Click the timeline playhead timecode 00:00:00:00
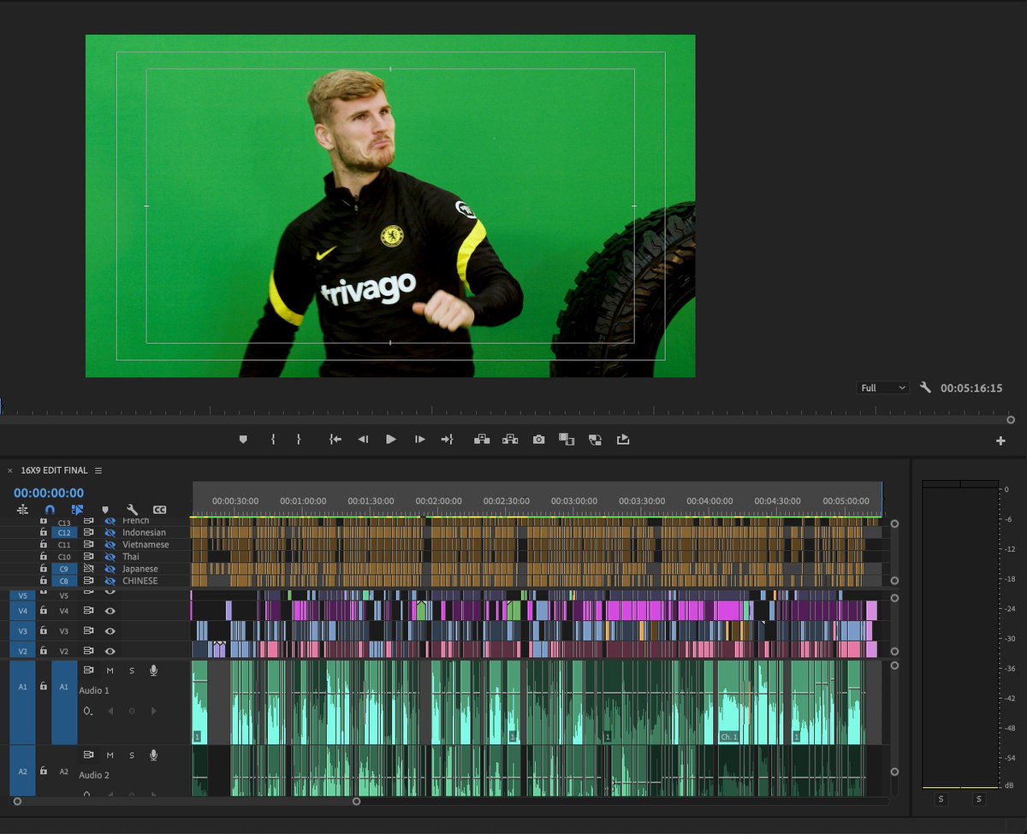The width and height of the screenshot is (1027, 834). click(49, 493)
